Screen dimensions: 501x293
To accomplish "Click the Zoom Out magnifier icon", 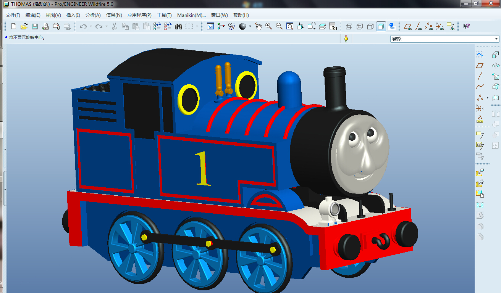I will (280, 26).
